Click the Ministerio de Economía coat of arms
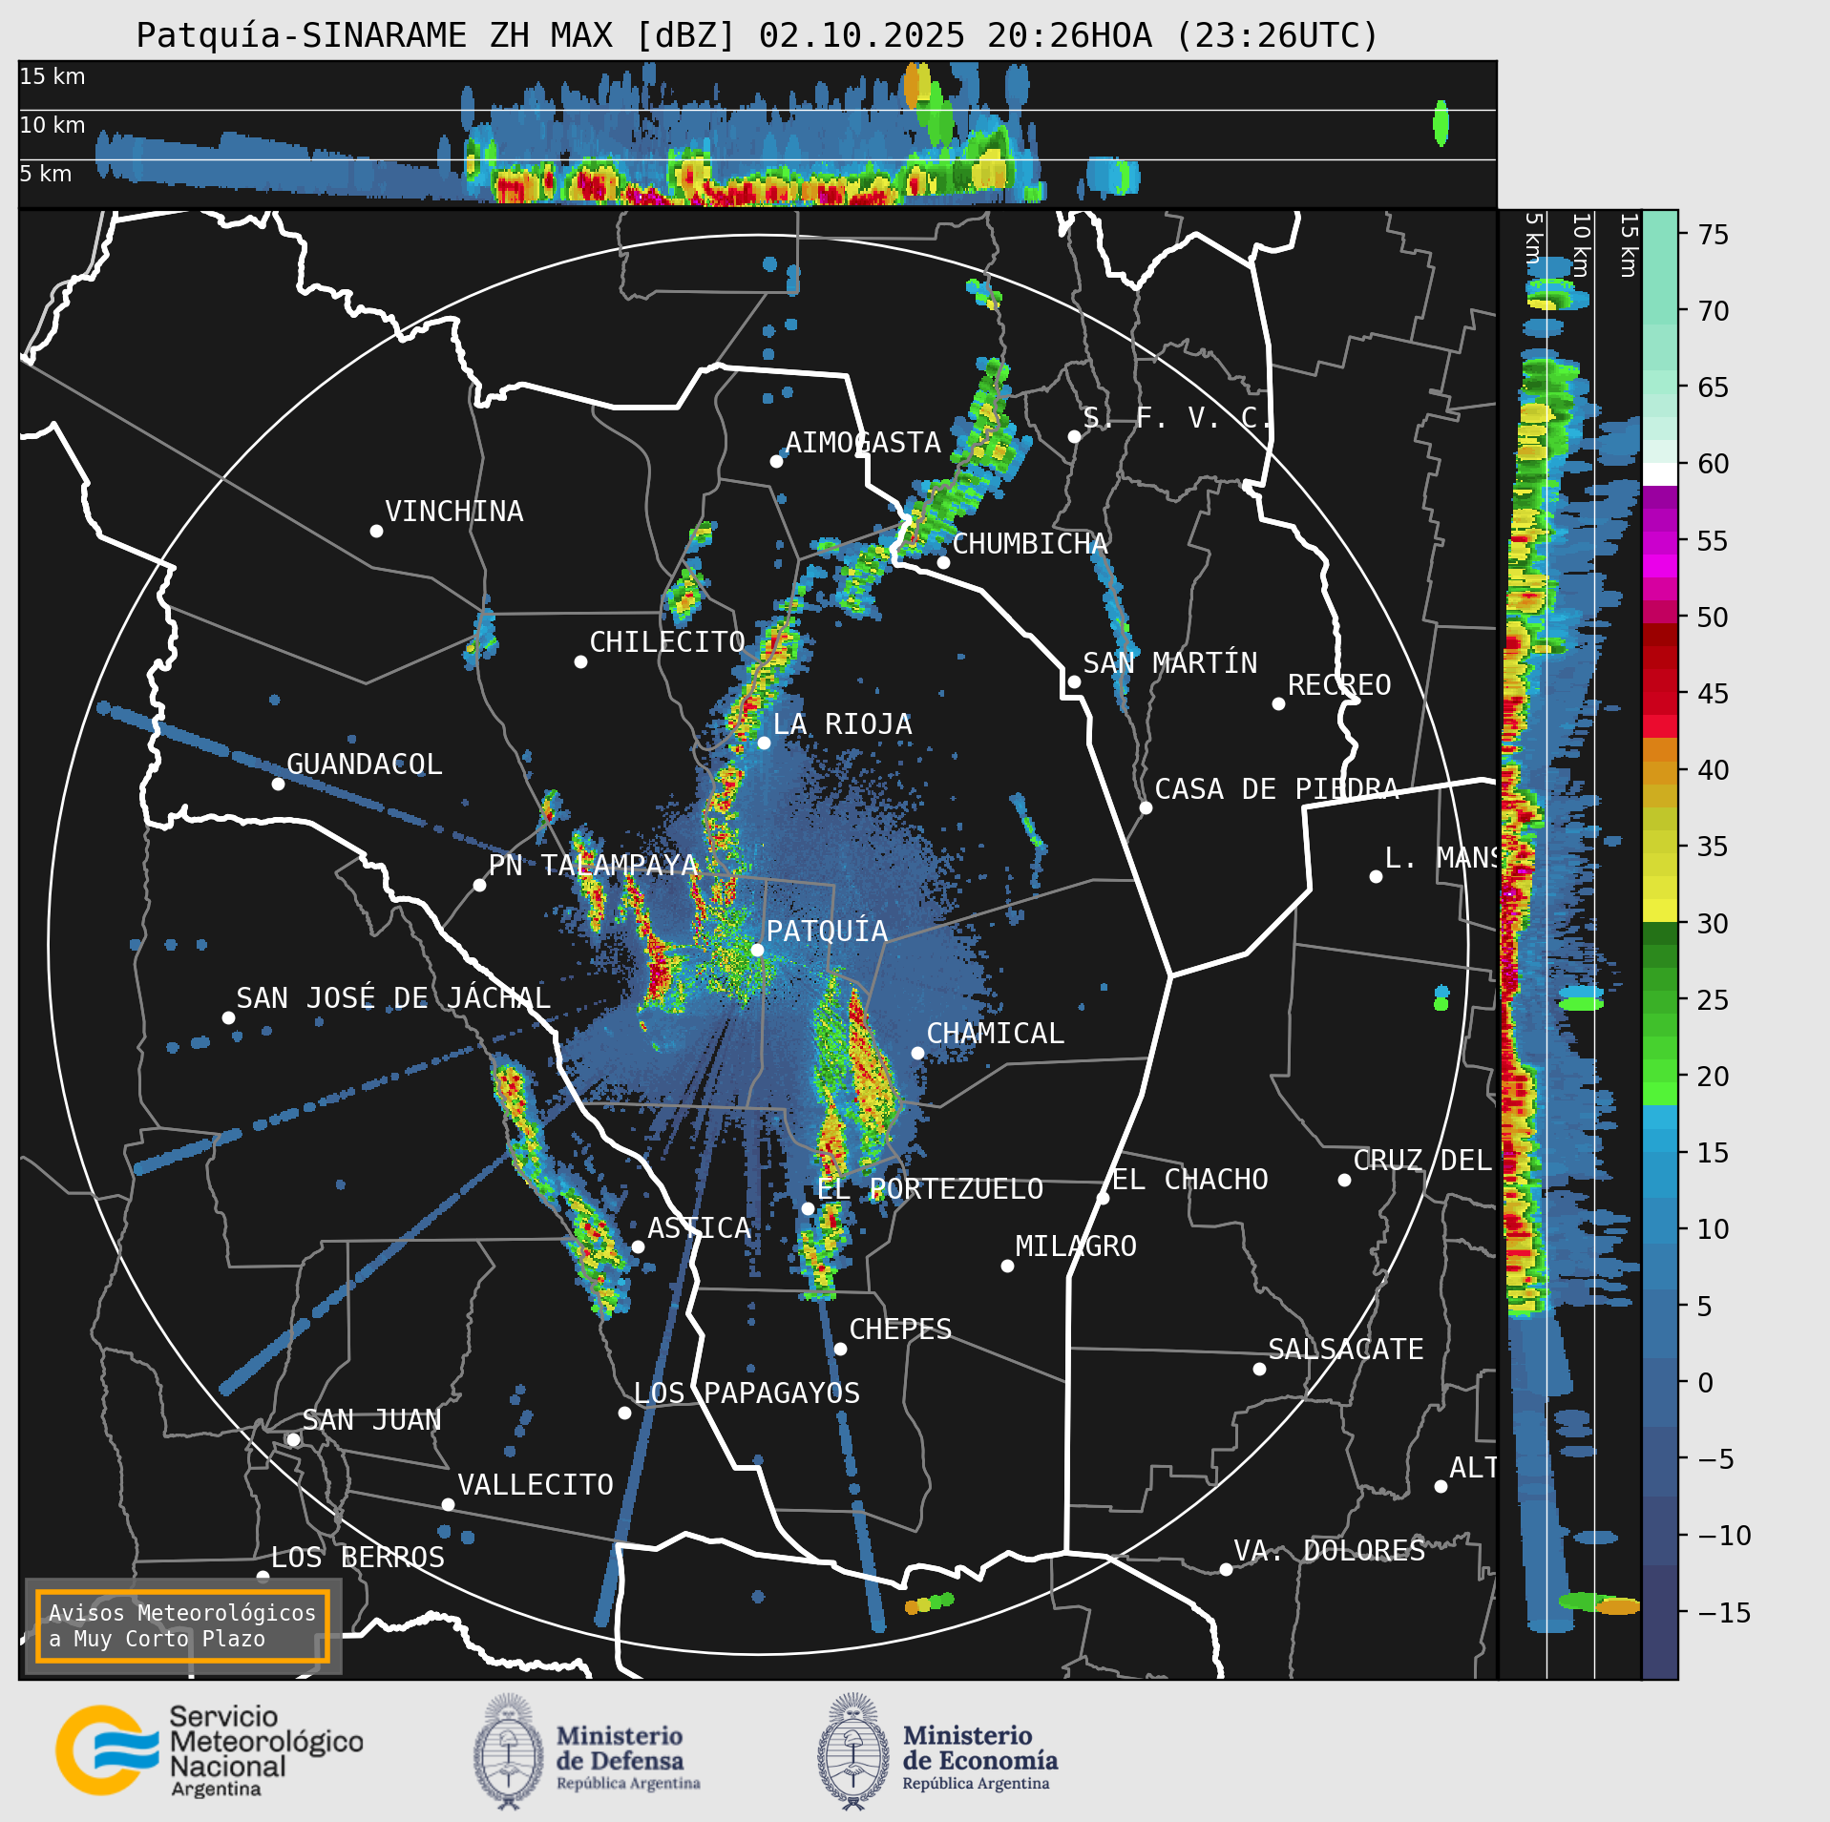This screenshot has height=1822, width=1830. [853, 1751]
